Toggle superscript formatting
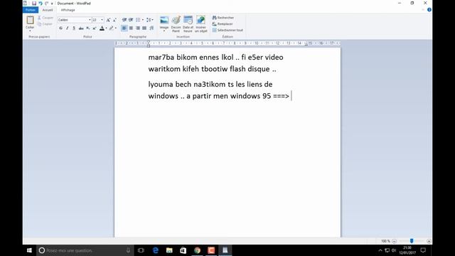The width and height of the screenshot is (455, 256). 95,28
